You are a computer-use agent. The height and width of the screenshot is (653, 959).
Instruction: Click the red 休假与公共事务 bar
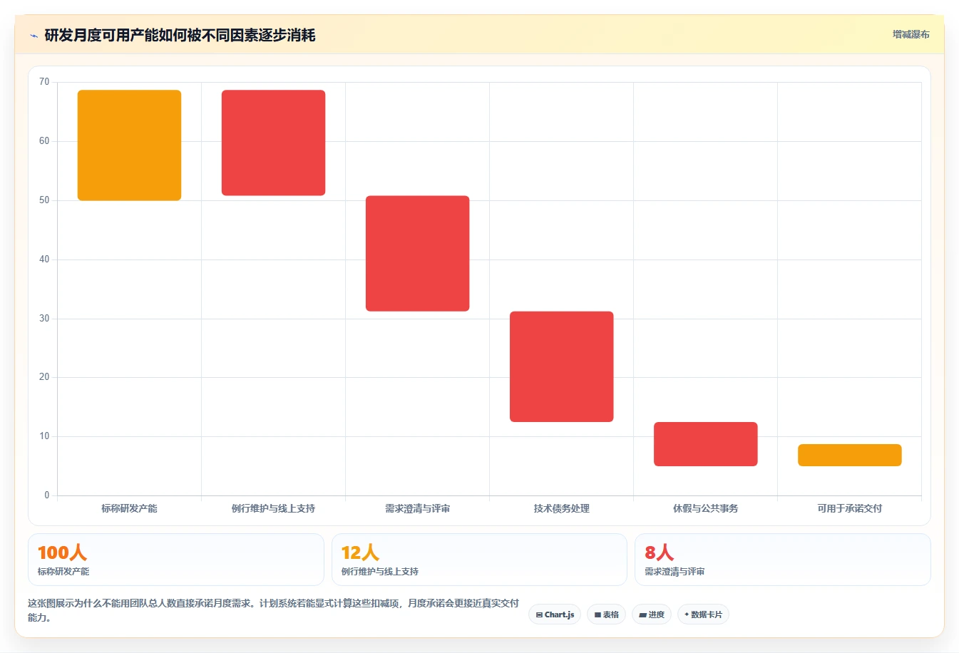705,444
